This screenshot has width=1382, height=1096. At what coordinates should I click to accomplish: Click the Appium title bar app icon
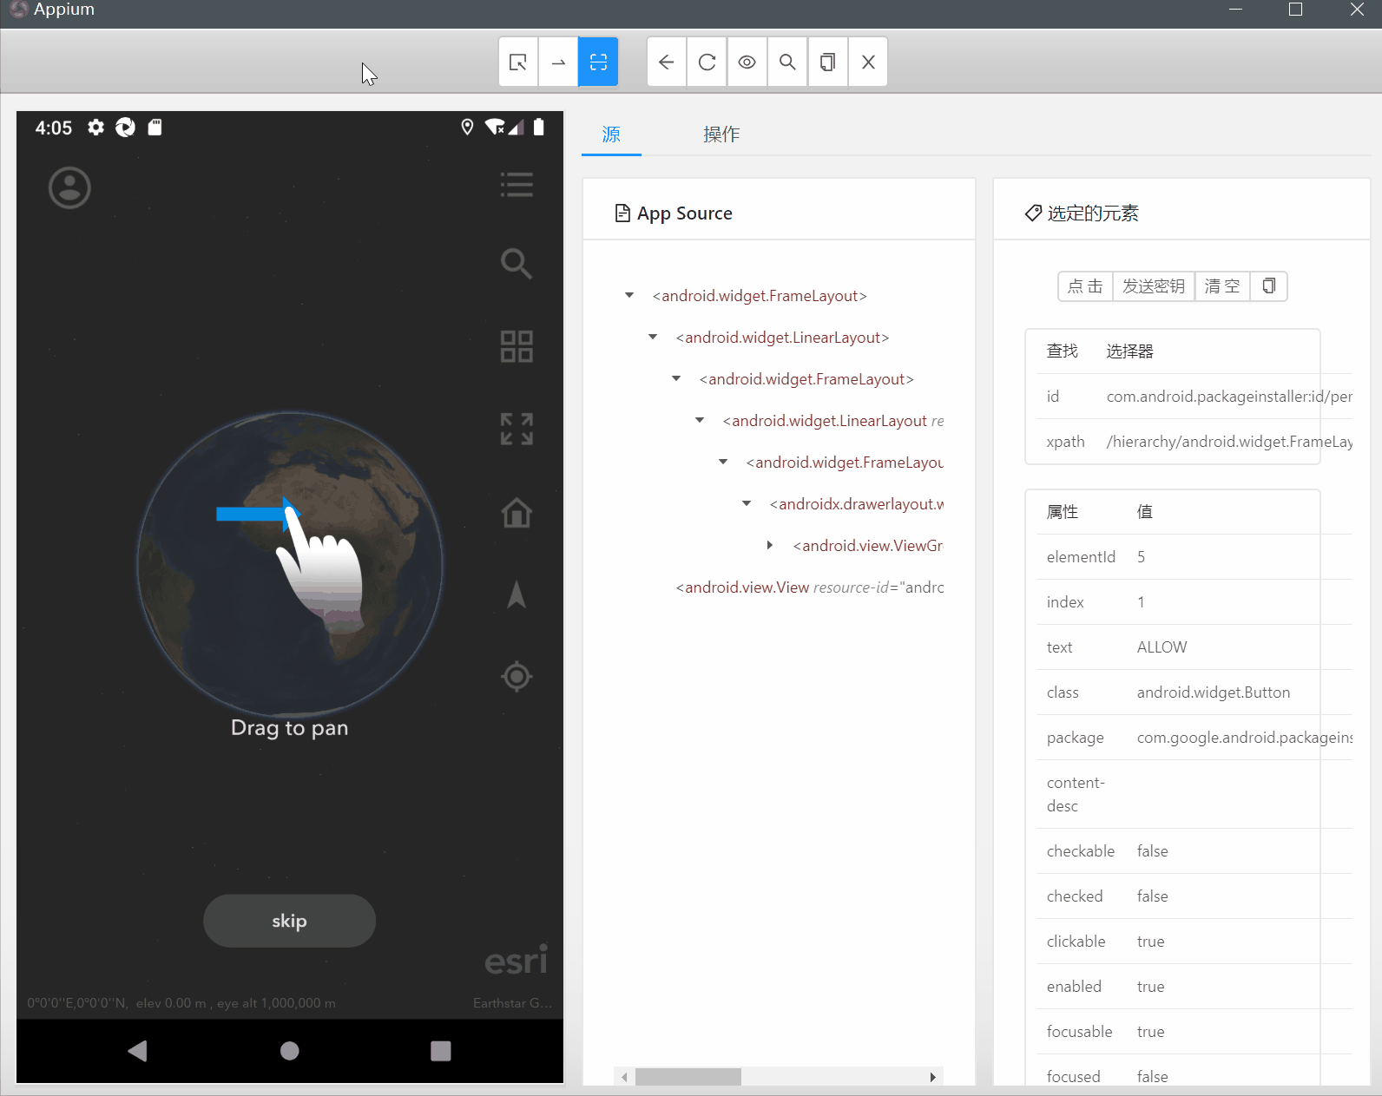(x=18, y=10)
